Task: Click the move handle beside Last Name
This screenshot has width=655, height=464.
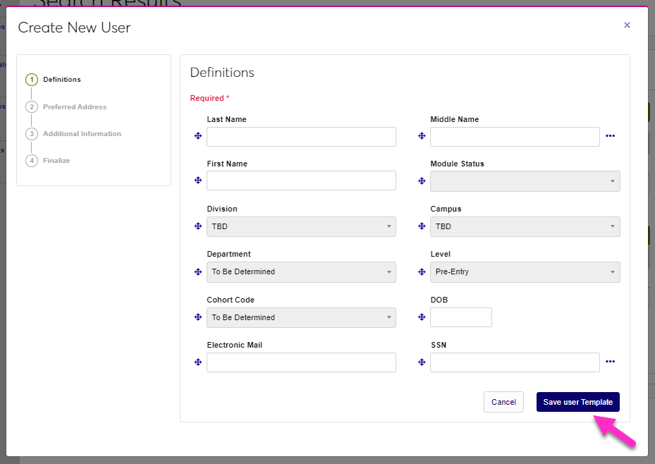Action: (x=198, y=136)
